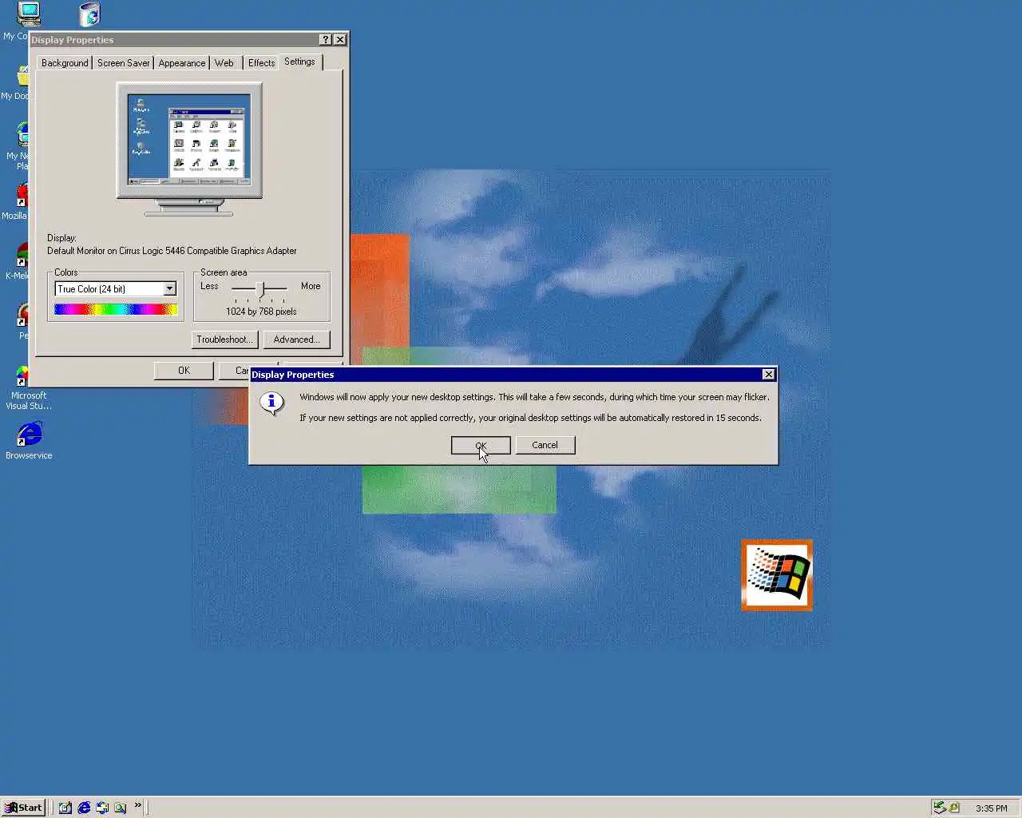The width and height of the screenshot is (1022, 818).
Task: Switch to the Background tab
Action: pyautogui.click(x=65, y=63)
